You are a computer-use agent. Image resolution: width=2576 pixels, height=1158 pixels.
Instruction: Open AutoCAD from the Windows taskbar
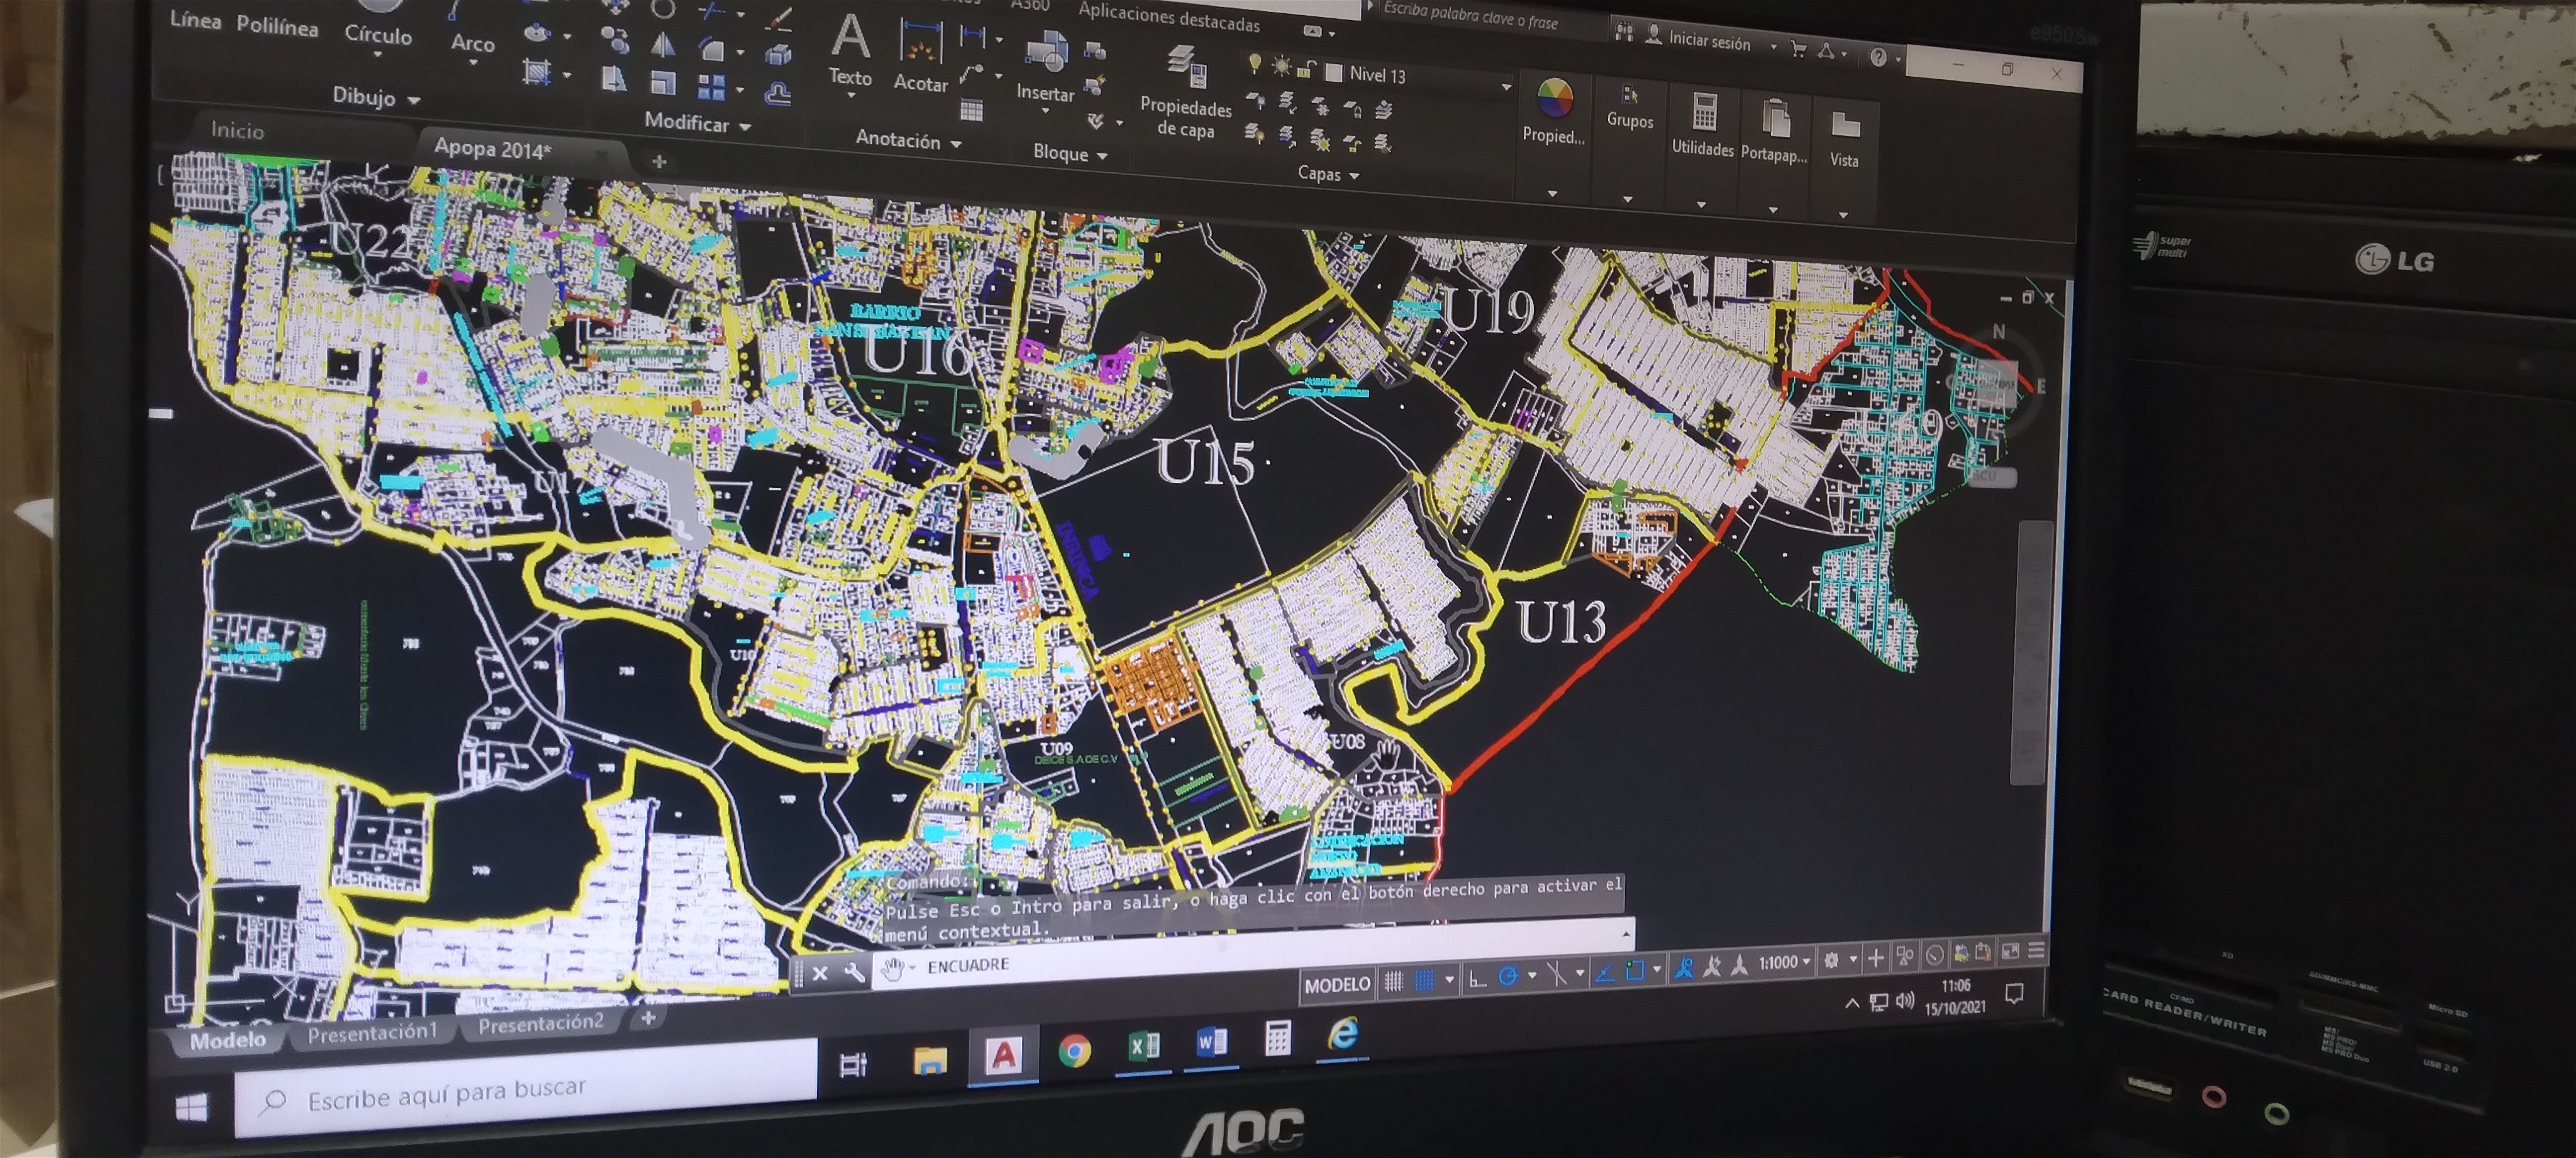pos(1003,1055)
